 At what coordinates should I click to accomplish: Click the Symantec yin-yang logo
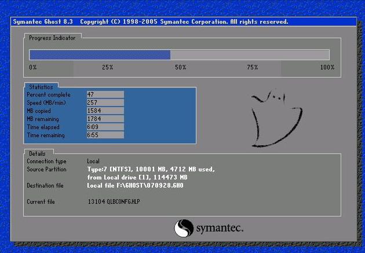click(184, 228)
